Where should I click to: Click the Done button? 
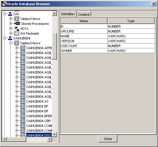coord(108,139)
